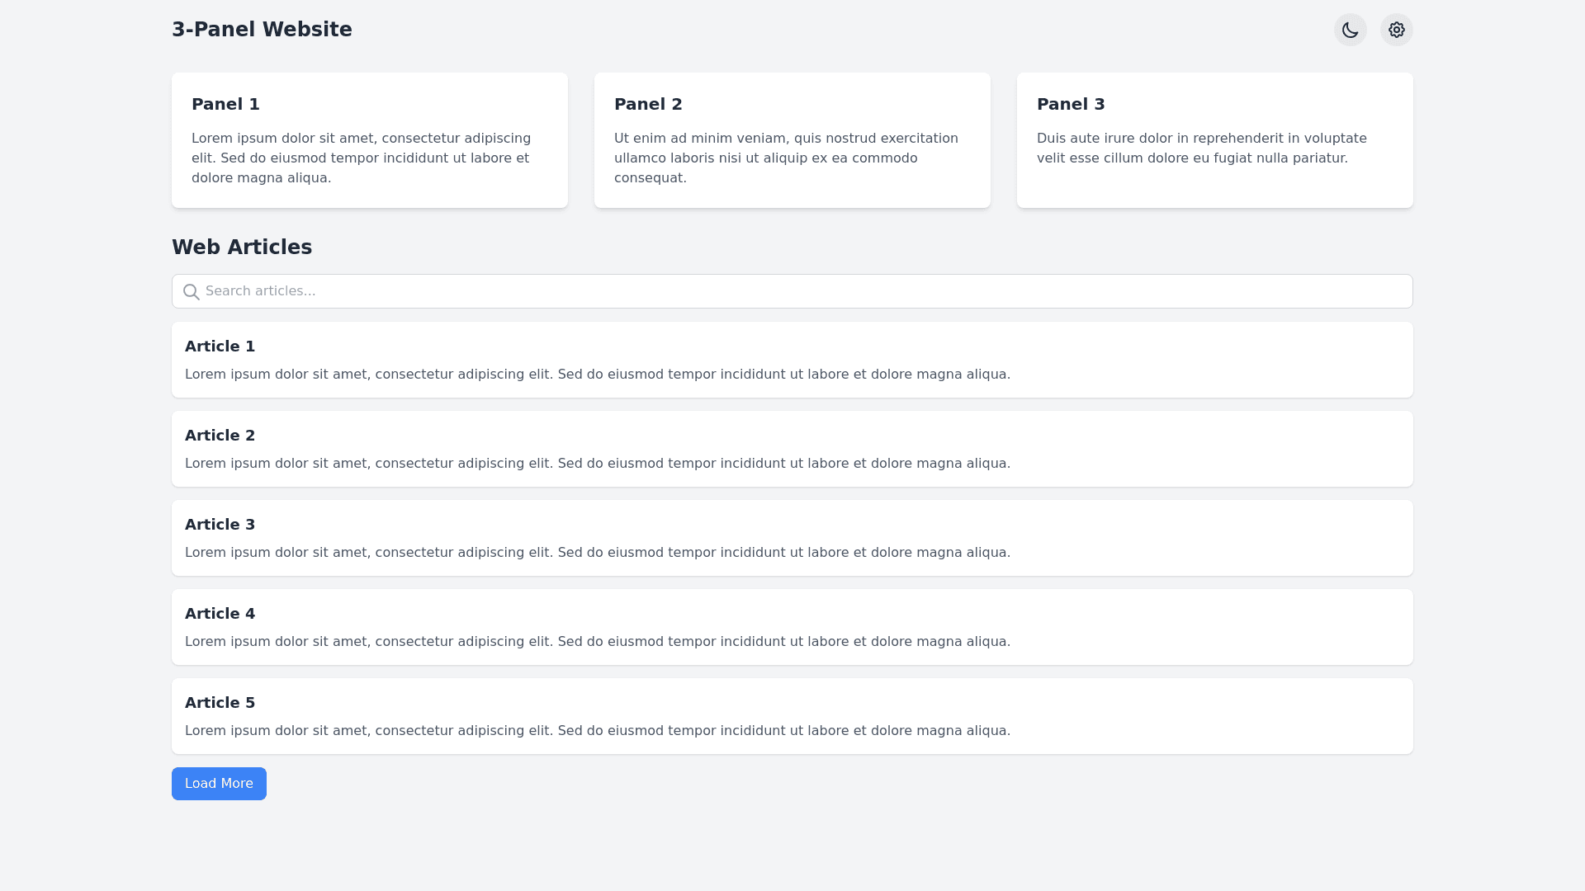Open the Article 5 title
This screenshot has width=1585, height=891.
coord(220,703)
